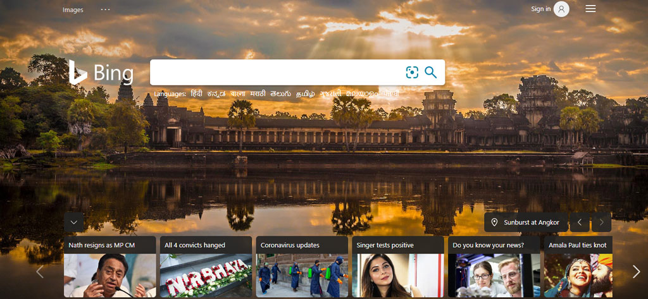Click the singer portrait thumbnail

[x=398, y=276]
